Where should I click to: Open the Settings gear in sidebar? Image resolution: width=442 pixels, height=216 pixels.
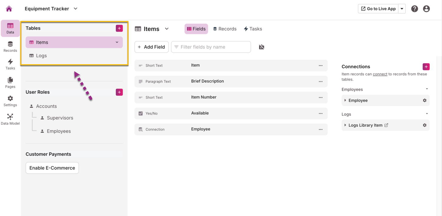point(10,101)
